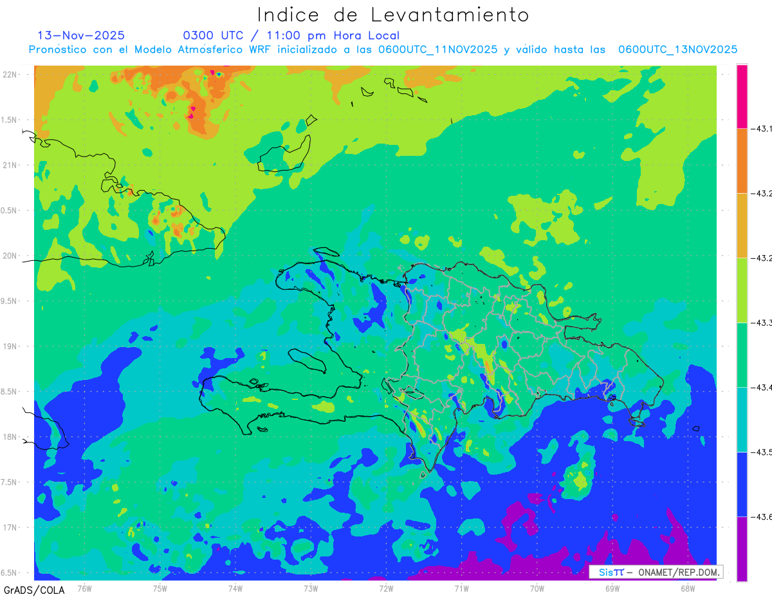Click the lime-green segment of the color legend
The width and height of the screenshot is (772, 597).
(x=742, y=290)
